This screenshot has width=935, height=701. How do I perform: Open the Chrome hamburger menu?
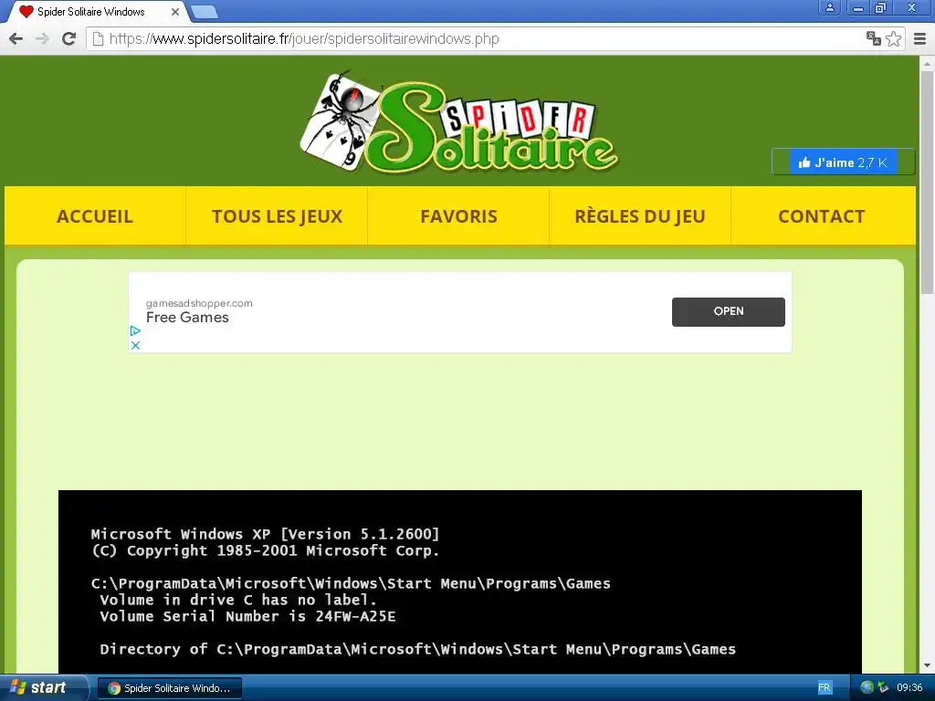(x=920, y=38)
